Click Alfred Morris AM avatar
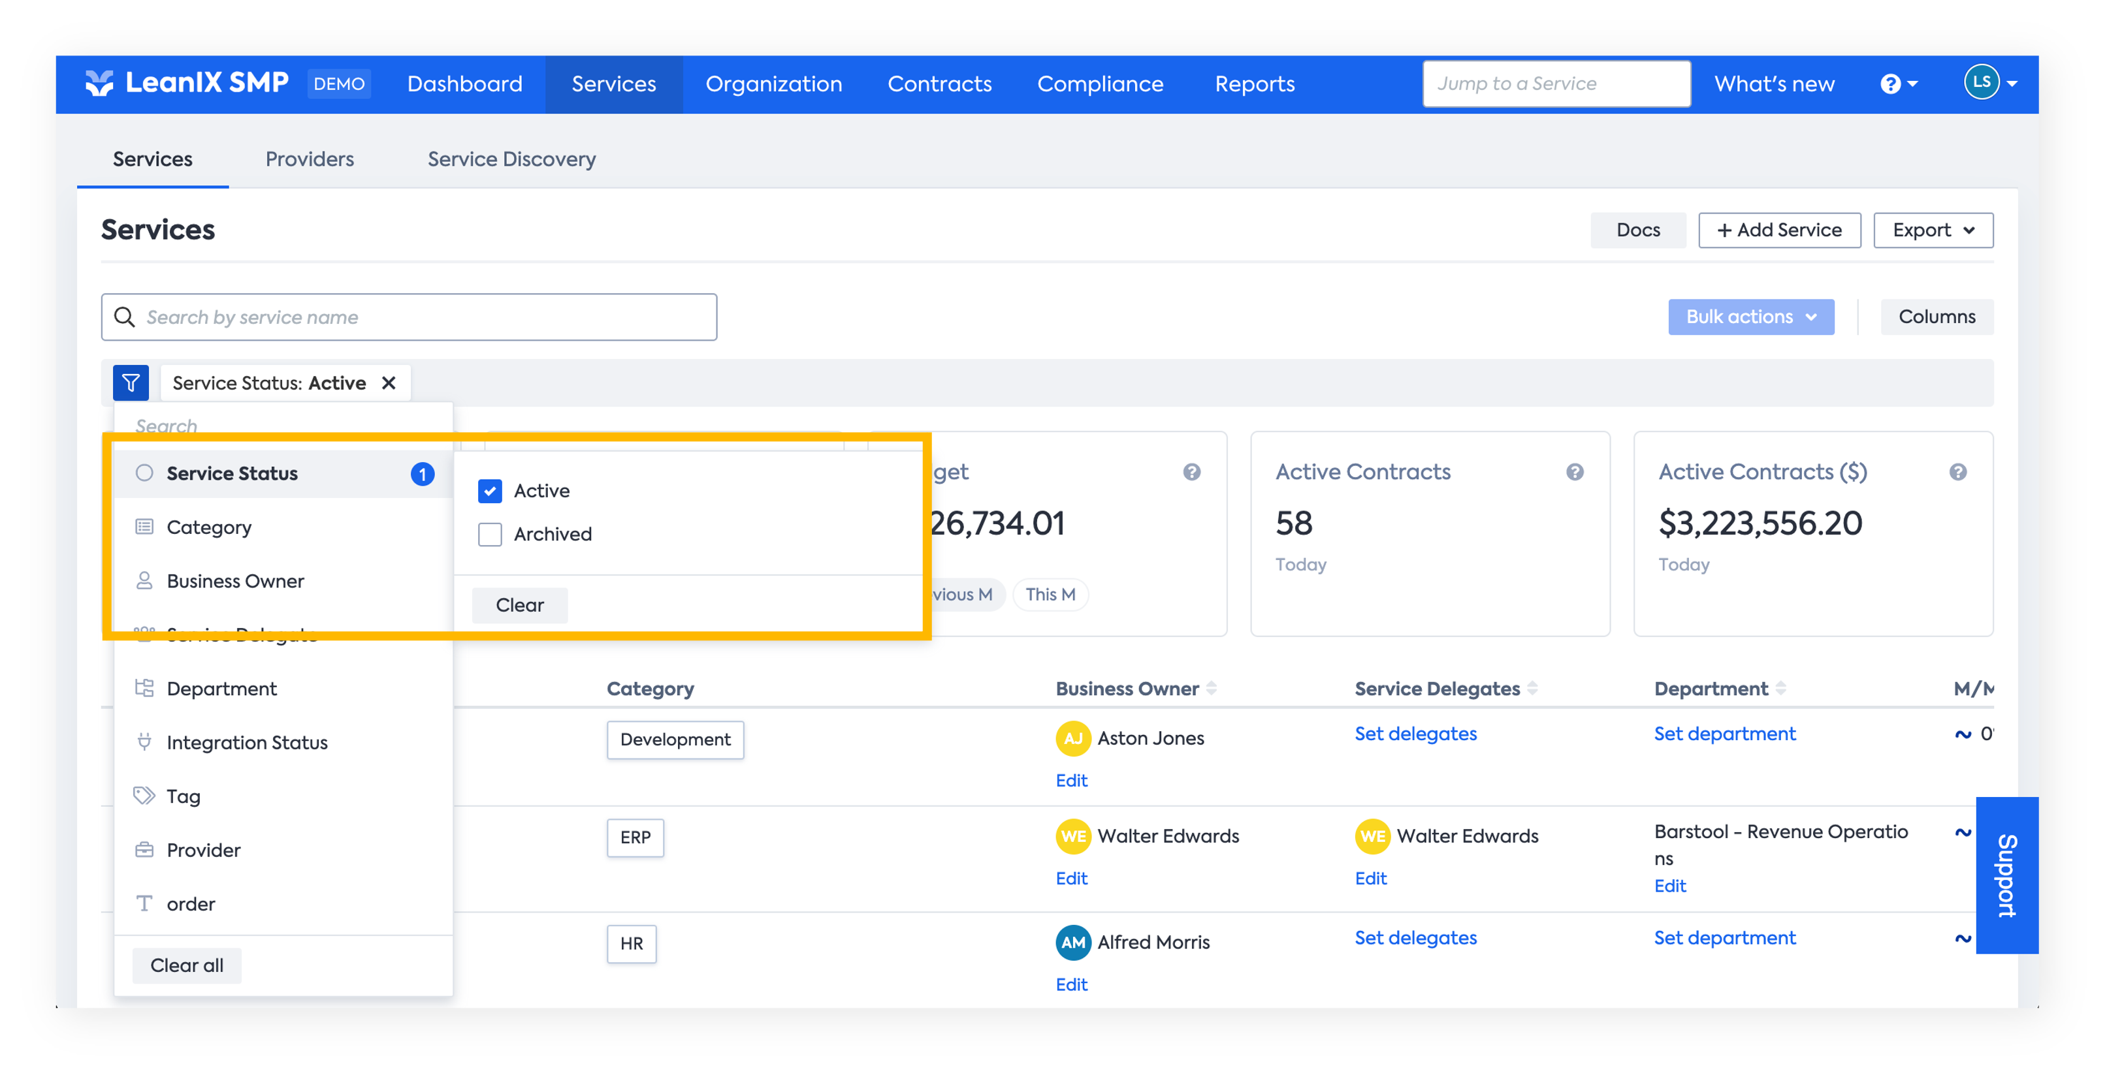2107x1077 pixels. [x=1073, y=942]
